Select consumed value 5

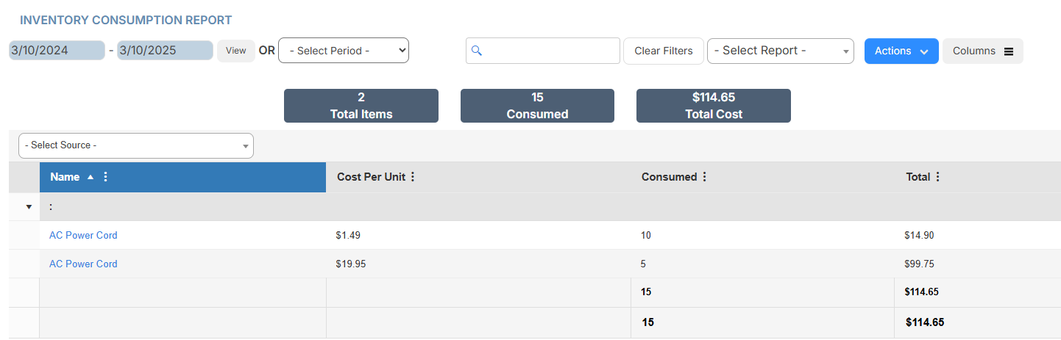(644, 264)
